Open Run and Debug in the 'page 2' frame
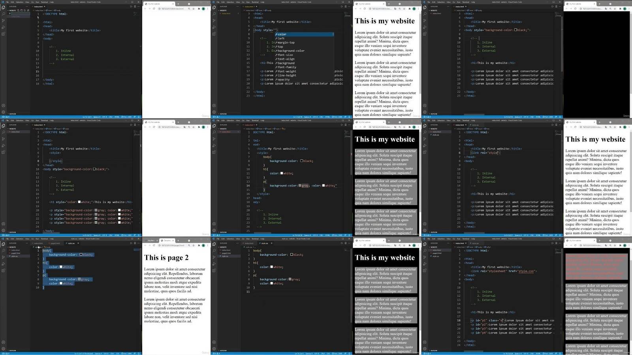 3,264
